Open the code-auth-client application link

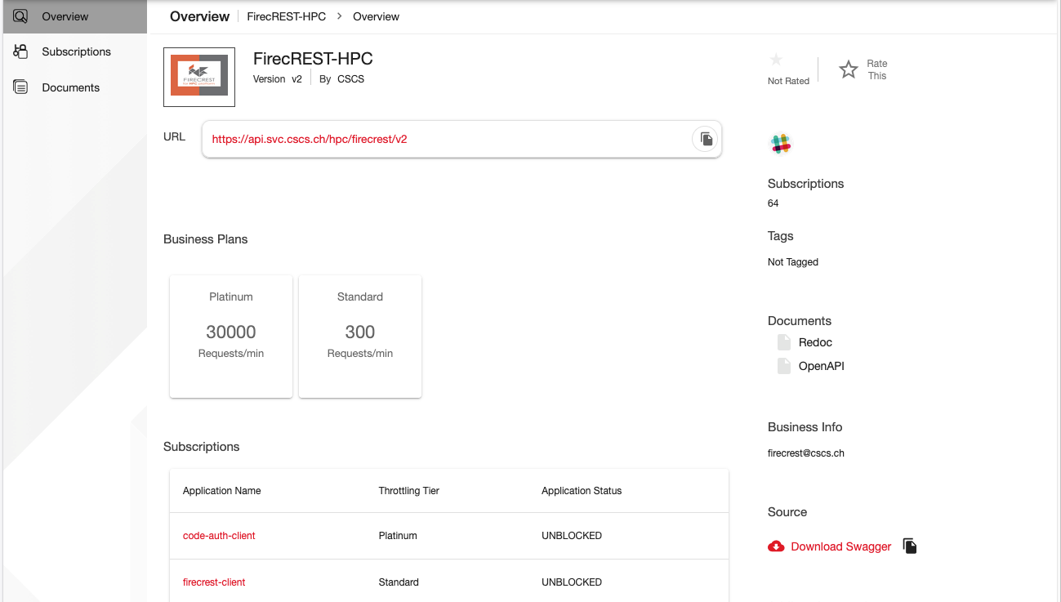219,536
